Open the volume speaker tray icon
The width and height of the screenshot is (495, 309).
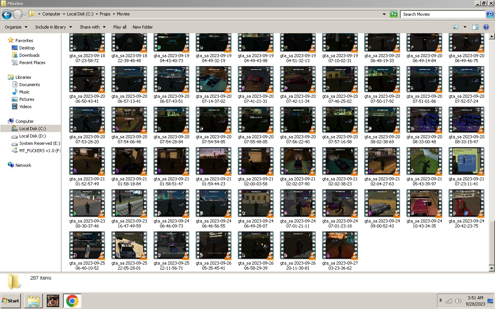(x=458, y=301)
